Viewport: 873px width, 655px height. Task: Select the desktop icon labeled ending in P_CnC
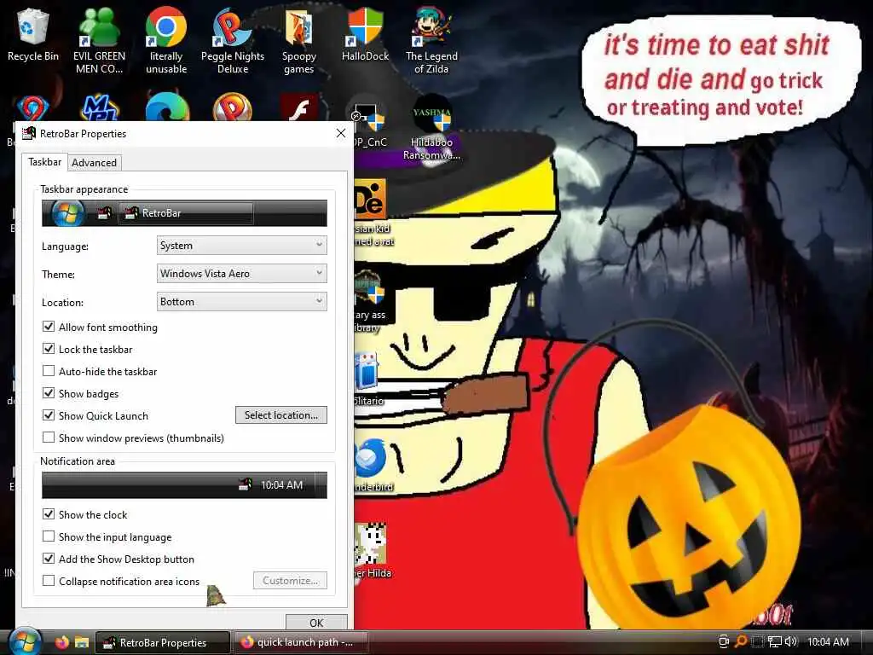(370, 127)
